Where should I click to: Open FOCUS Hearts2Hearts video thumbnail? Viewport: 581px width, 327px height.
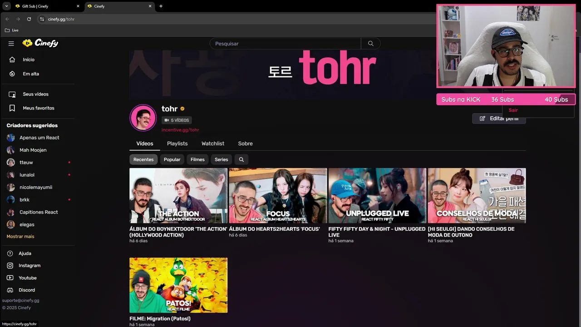point(278,196)
